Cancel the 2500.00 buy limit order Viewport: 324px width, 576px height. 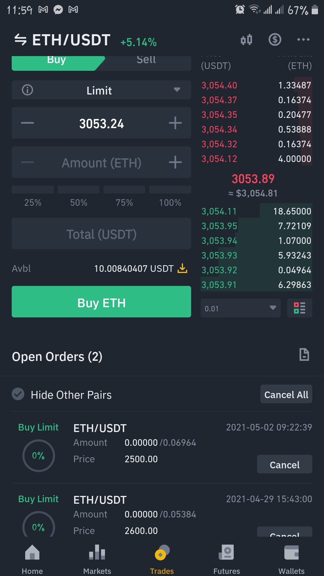tap(285, 464)
